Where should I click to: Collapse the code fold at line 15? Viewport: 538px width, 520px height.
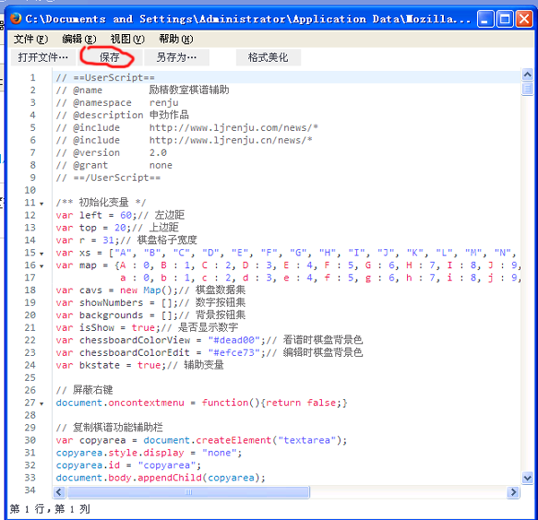tap(42, 254)
